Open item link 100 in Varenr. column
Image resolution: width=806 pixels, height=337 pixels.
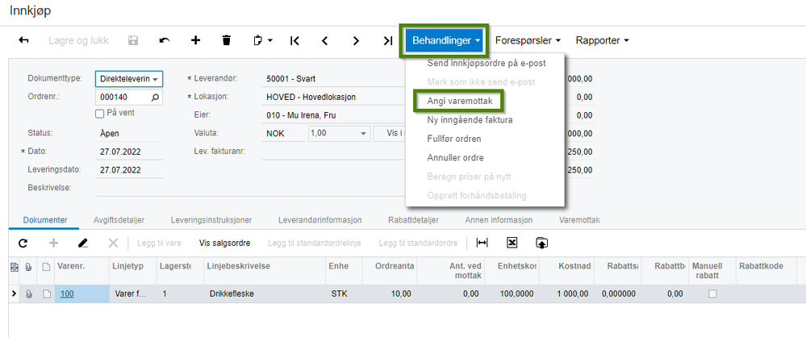click(x=67, y=293)
